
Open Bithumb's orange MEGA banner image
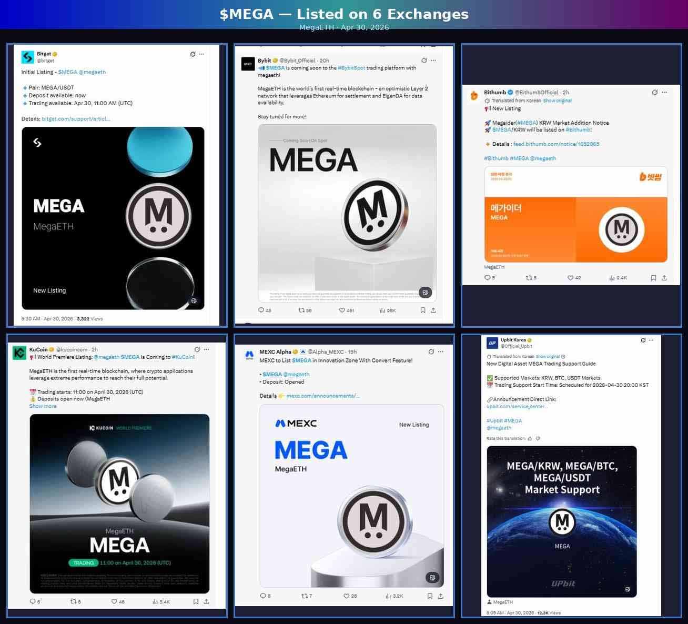(576, 215)
